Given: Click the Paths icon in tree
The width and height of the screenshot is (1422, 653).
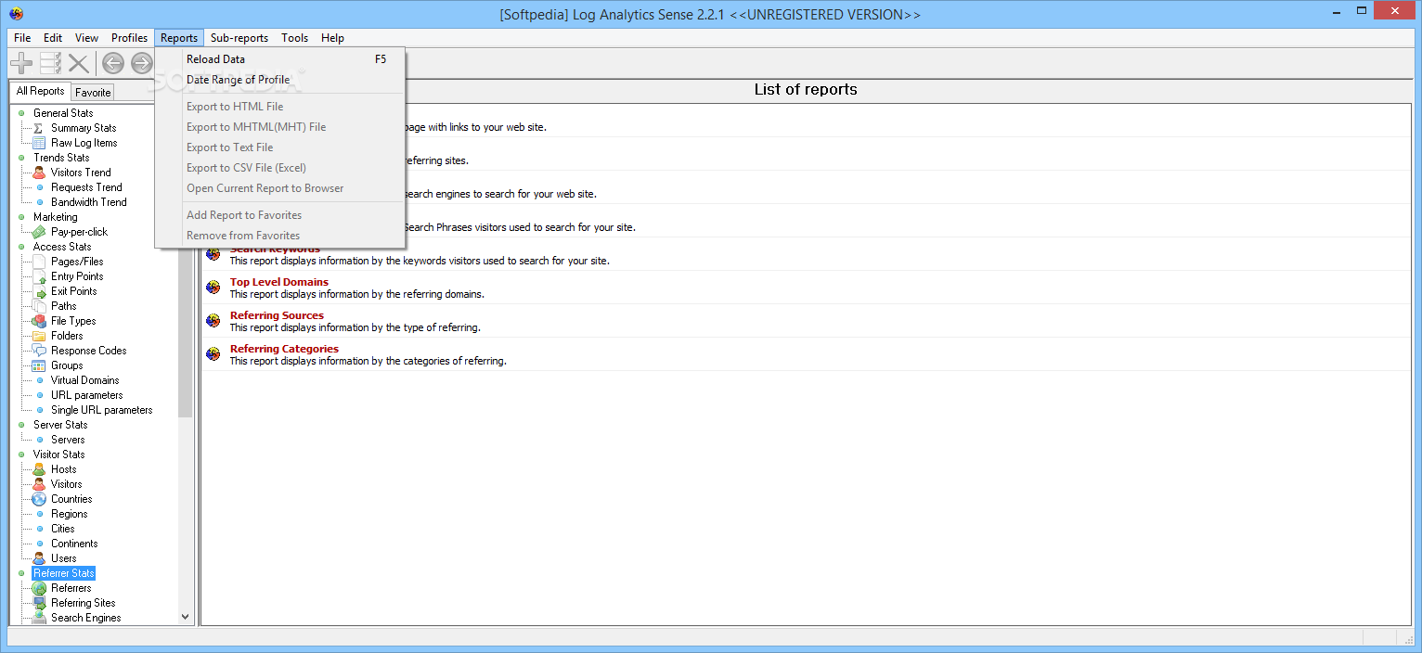Looking at the screenshot, I should [x=39, y=306].
